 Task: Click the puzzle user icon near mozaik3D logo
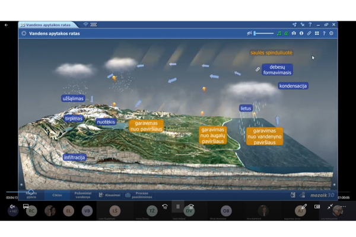click(302, 195)
